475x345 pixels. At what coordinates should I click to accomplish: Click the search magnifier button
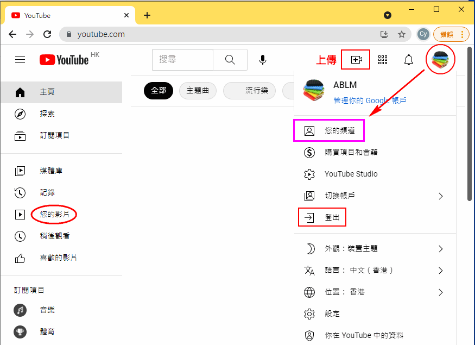(x=230, y=60)
